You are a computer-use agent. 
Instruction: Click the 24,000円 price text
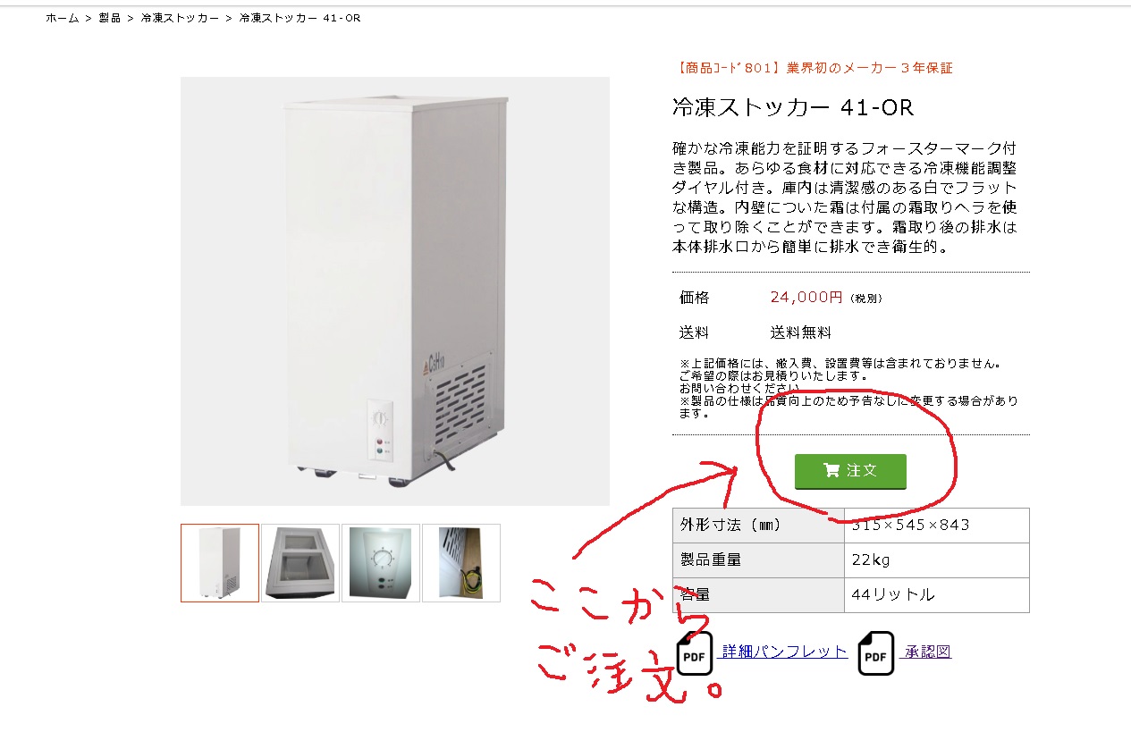coord(806,298)
